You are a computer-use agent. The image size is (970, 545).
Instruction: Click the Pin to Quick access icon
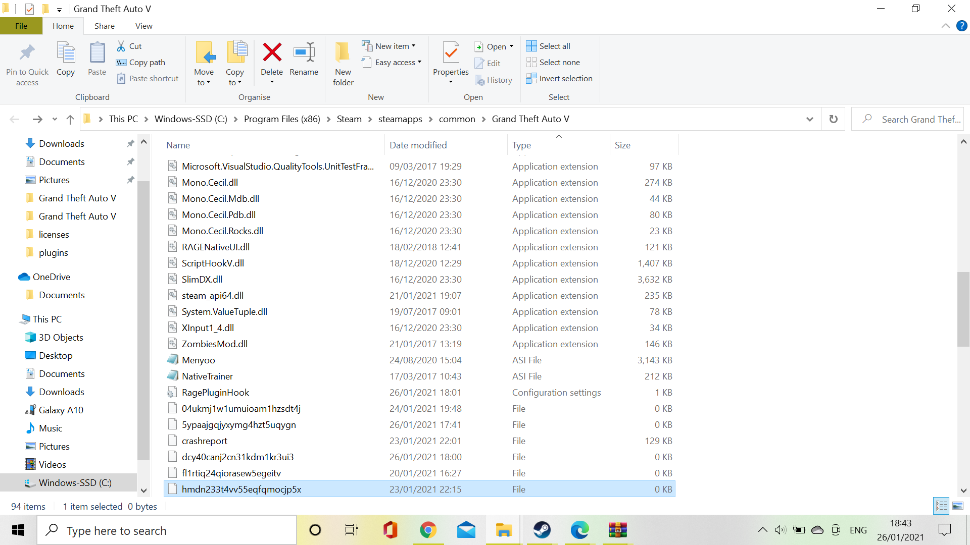tap(27, 52)
